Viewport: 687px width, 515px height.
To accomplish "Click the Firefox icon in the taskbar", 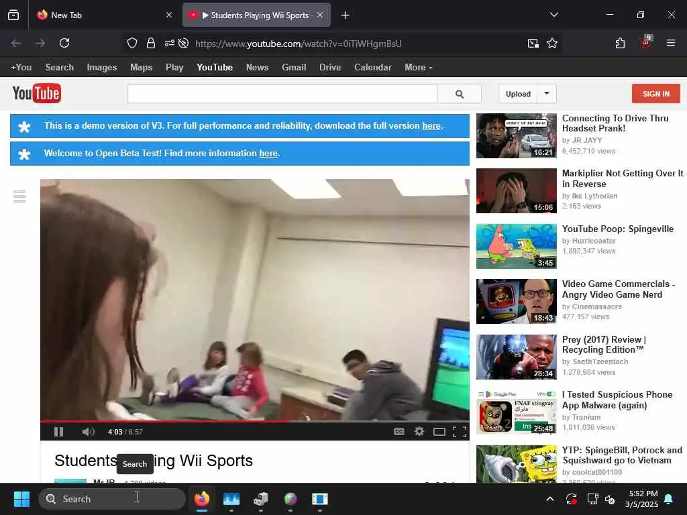I will (x=201, y=499).
